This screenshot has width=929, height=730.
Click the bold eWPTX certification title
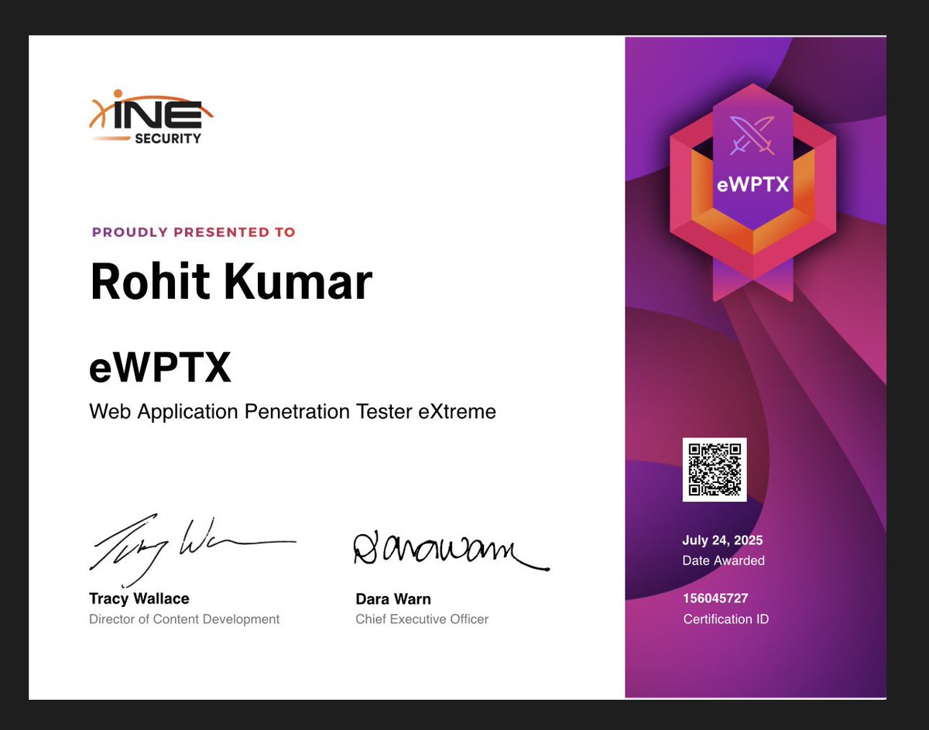160,368
